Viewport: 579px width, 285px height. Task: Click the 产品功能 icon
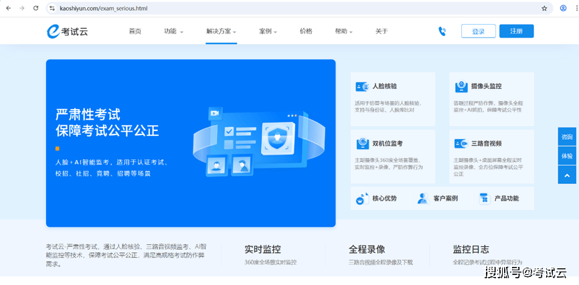[x=484, y=198]
